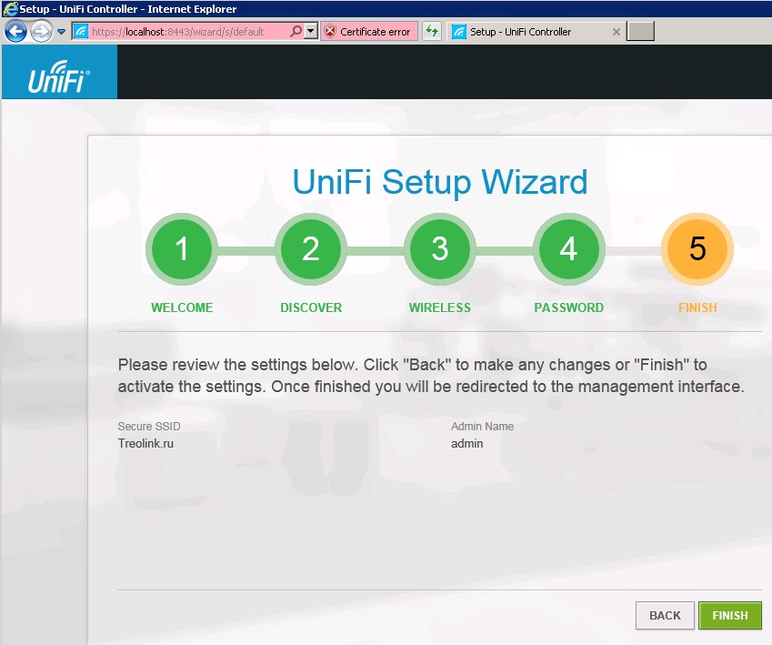Click the UniFi favicon in the address bar

pos(80,32)
